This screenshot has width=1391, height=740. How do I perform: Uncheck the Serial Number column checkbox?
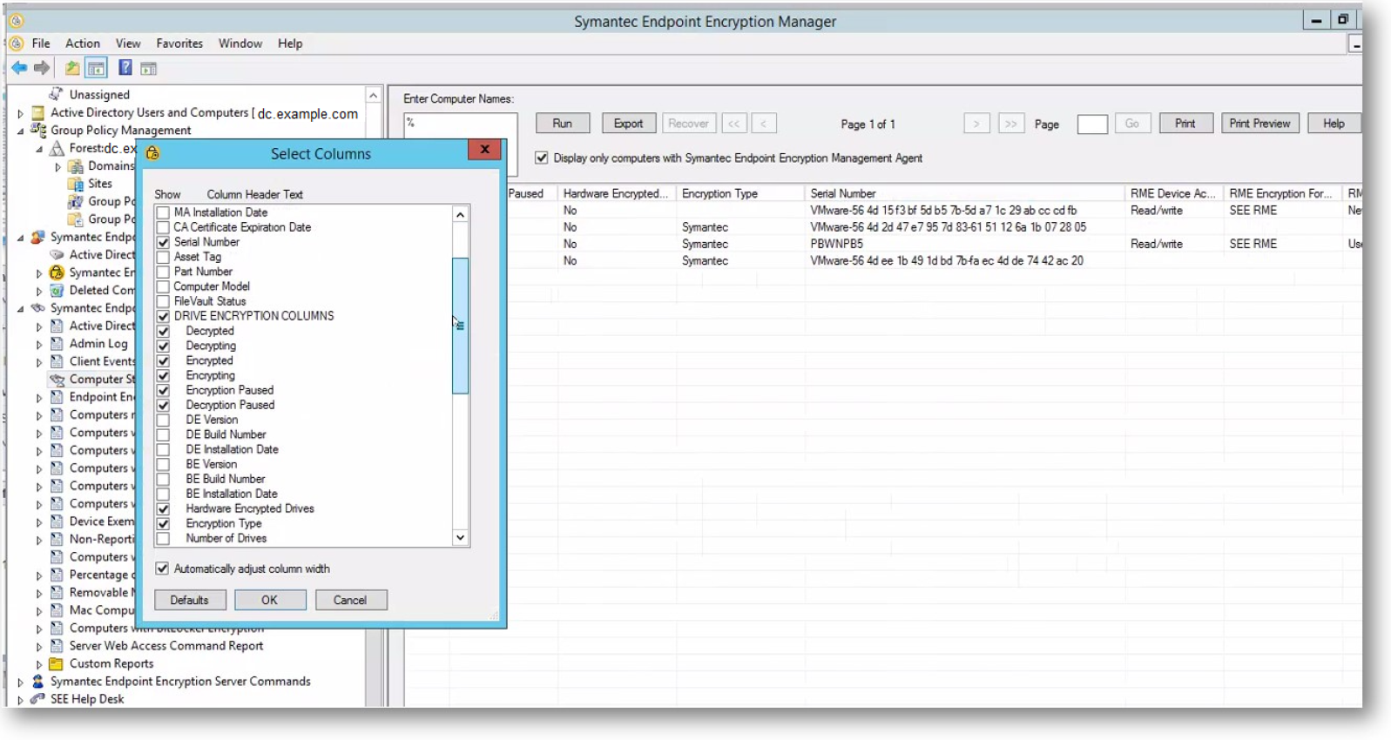[163, 242]
